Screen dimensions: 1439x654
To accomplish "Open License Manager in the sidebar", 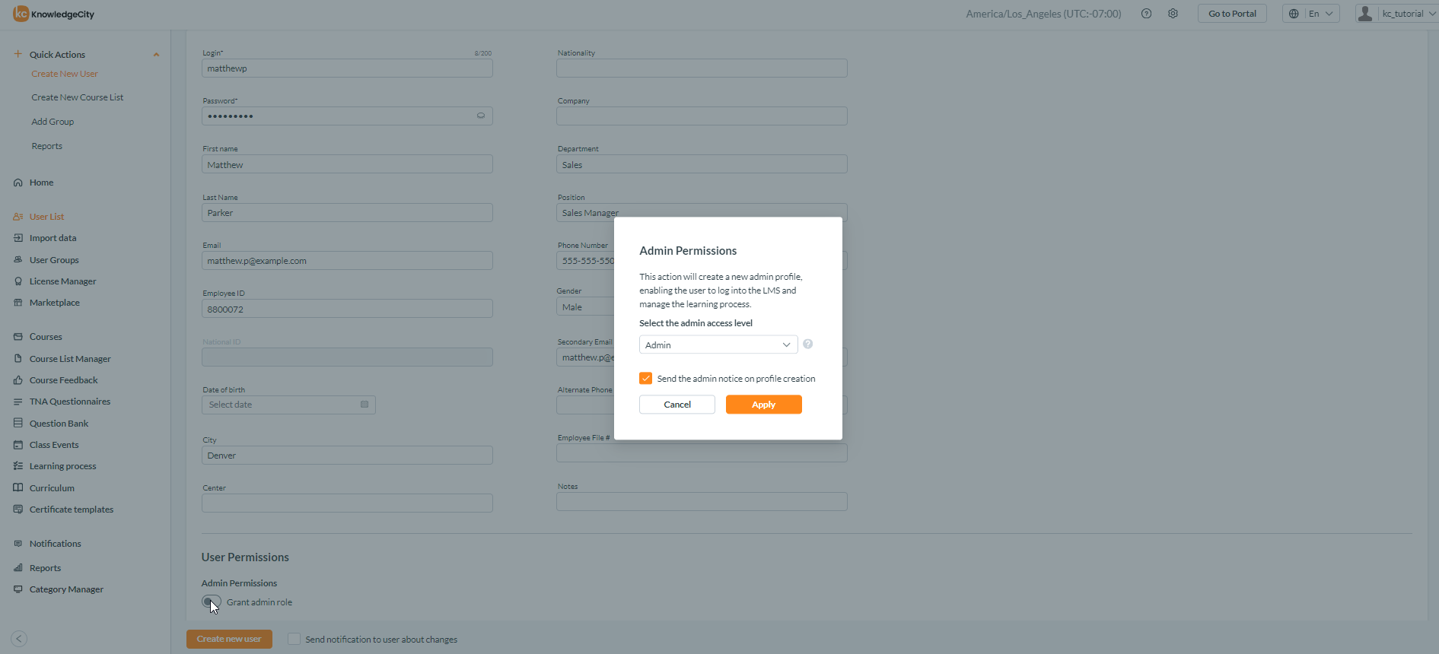I will (62, 281).
